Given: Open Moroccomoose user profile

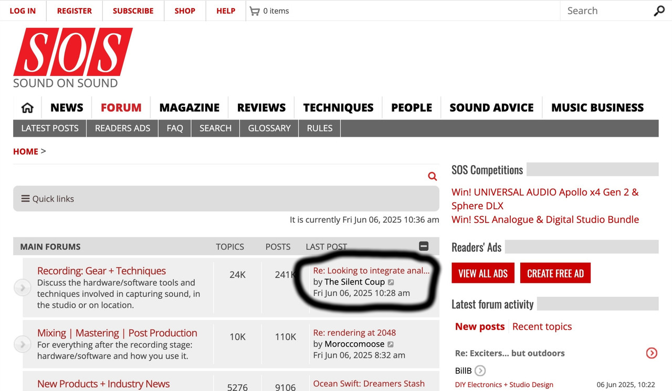Looking at the screenshot, I should click(354, 344).
